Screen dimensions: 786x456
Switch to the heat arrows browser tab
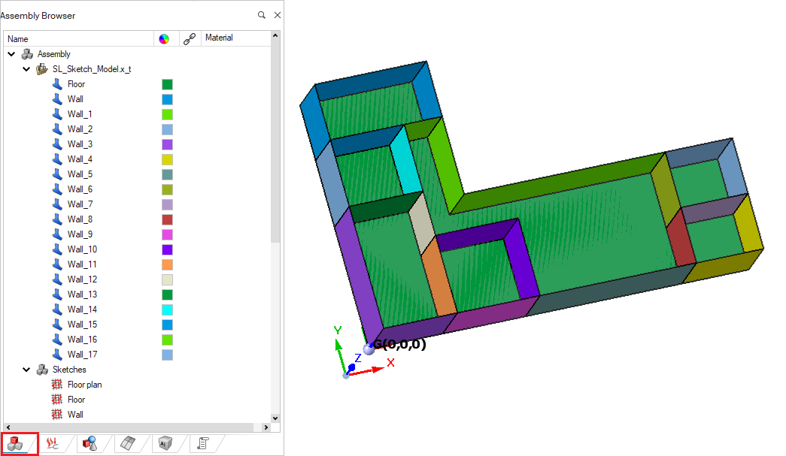pyautogui.click(x=53, y=444)
